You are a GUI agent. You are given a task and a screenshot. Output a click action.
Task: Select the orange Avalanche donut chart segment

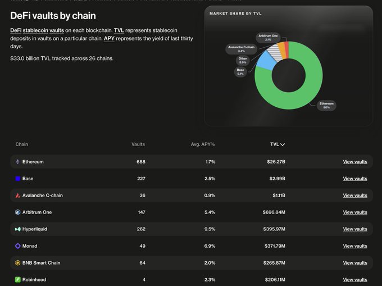pos(282,49)
